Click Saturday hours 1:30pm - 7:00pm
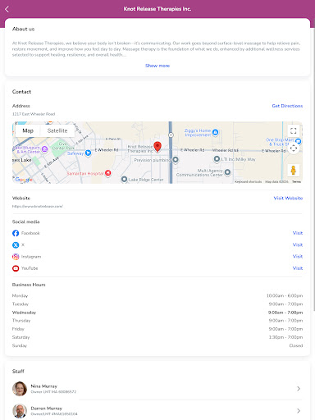This screenshot has width=315, height=420. [x=285, y=337]
